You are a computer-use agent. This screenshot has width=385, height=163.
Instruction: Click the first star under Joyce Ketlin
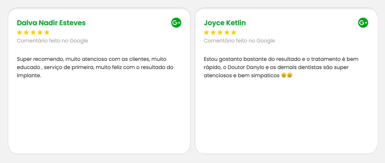pyautogui.click(x=206, y=32)
